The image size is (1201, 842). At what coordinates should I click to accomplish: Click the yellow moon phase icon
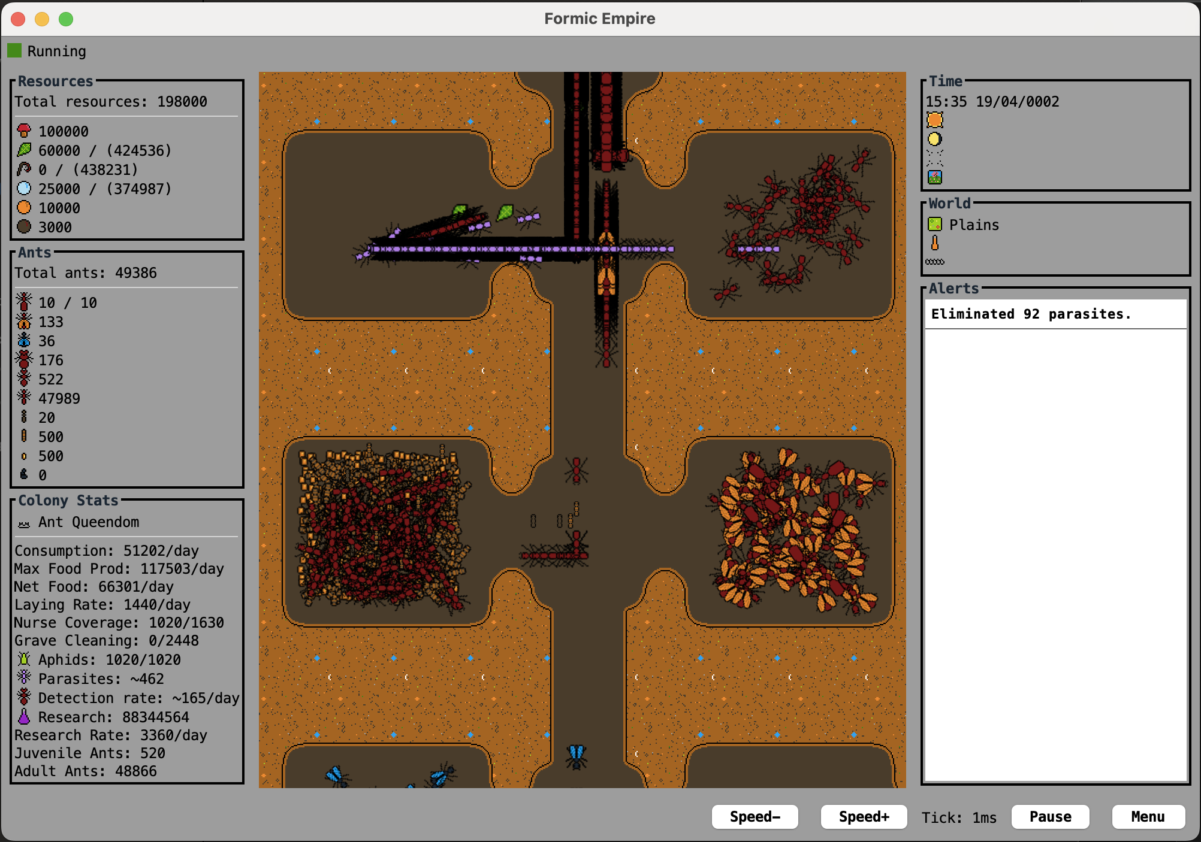click(x=934, y=139)
